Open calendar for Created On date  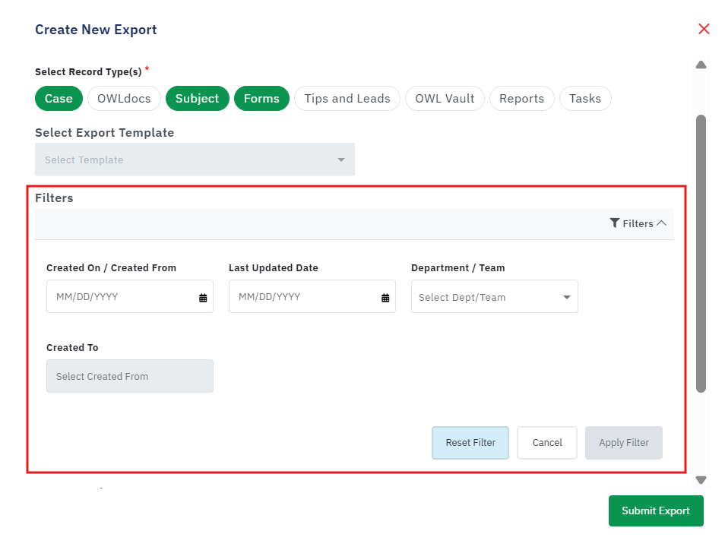(203, 298)
